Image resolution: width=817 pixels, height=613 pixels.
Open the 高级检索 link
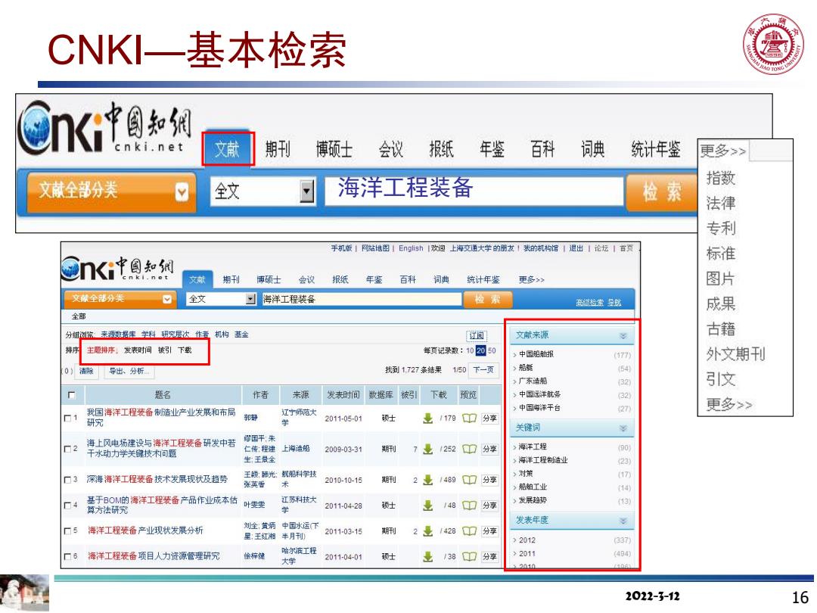(590, 302)
